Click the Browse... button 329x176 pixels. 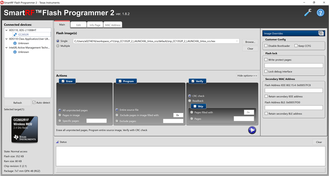coord(250,42)
